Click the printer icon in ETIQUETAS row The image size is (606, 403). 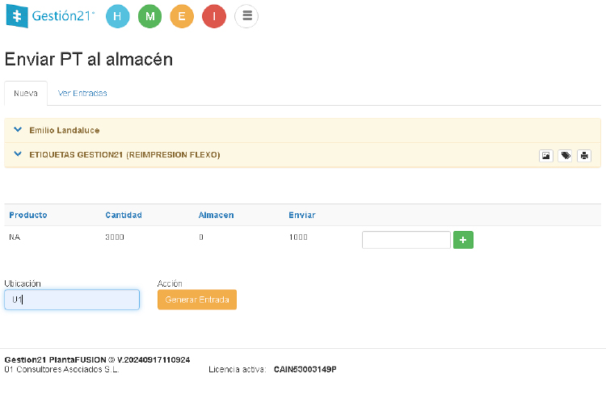[584, 155]
